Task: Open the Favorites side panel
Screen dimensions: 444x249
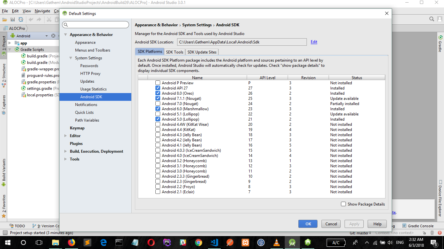Action: click(4, 206)
